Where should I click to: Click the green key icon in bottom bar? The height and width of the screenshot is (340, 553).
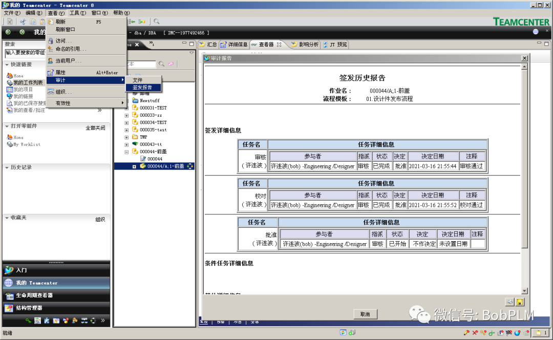(x=28, y=321)
